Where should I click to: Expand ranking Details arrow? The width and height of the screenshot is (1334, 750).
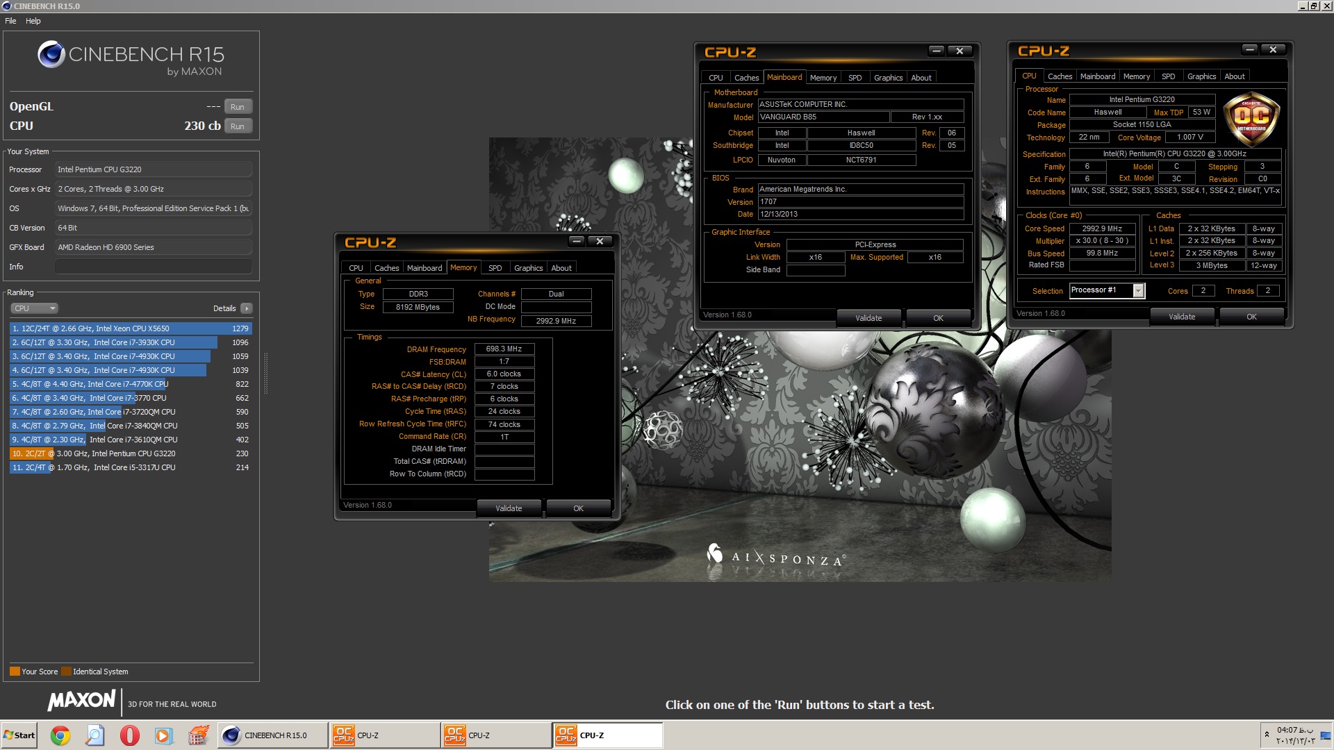(247, 308)
